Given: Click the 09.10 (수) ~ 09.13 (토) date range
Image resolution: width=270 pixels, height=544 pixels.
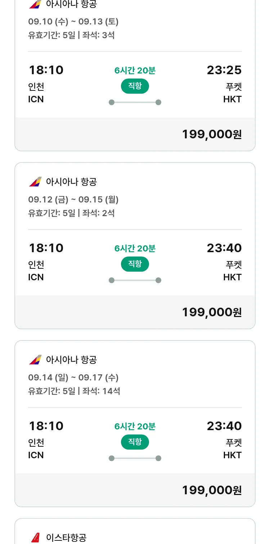Looking at the screenshot, I should 73,22.
